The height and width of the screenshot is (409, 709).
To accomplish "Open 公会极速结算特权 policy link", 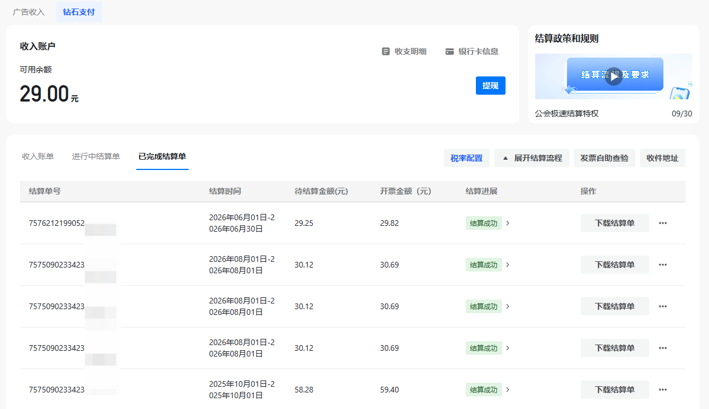I will click(567, 114).
